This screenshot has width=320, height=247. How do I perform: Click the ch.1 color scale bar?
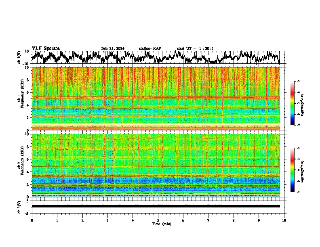(293, 103)
